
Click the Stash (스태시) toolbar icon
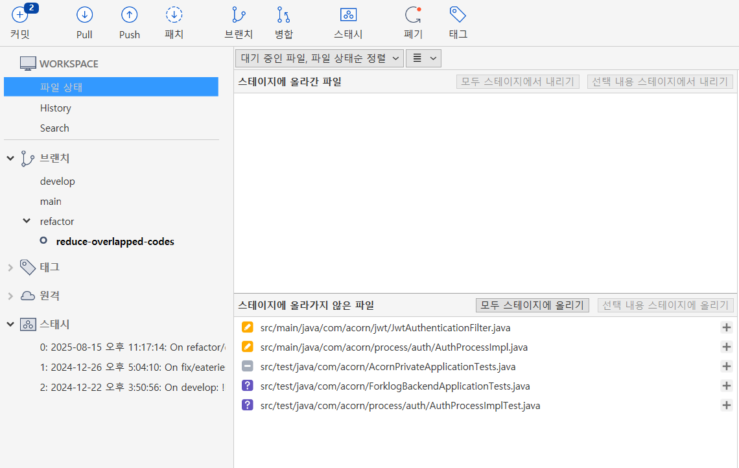pos(348,16)
